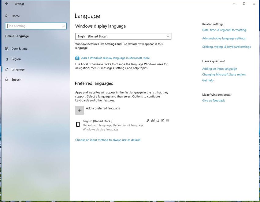The width and height of the screenshot is (260, 202).
Task: Open Home in the sidebar
Action: [x=35, y=16]
